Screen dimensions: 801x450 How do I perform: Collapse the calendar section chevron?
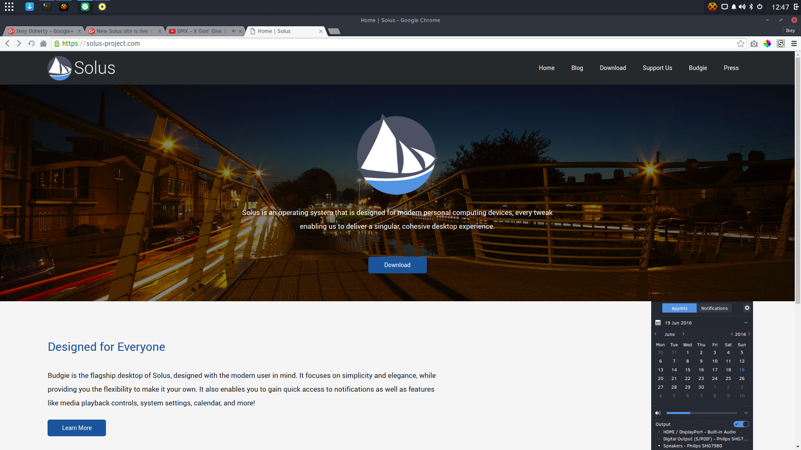pyautogui.click(x=746, y=323)
